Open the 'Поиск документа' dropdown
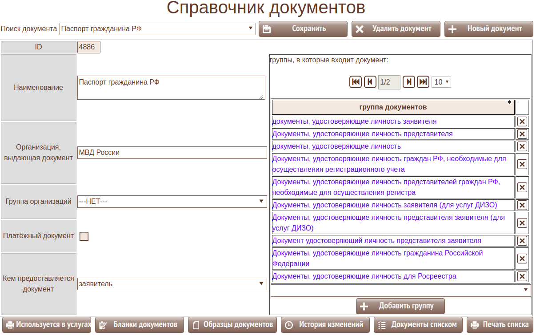The image size is (536, 336). point(158,29)
